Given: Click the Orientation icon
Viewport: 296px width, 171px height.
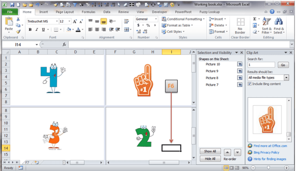Looking at the screenshot, I should tap(111, 21).
